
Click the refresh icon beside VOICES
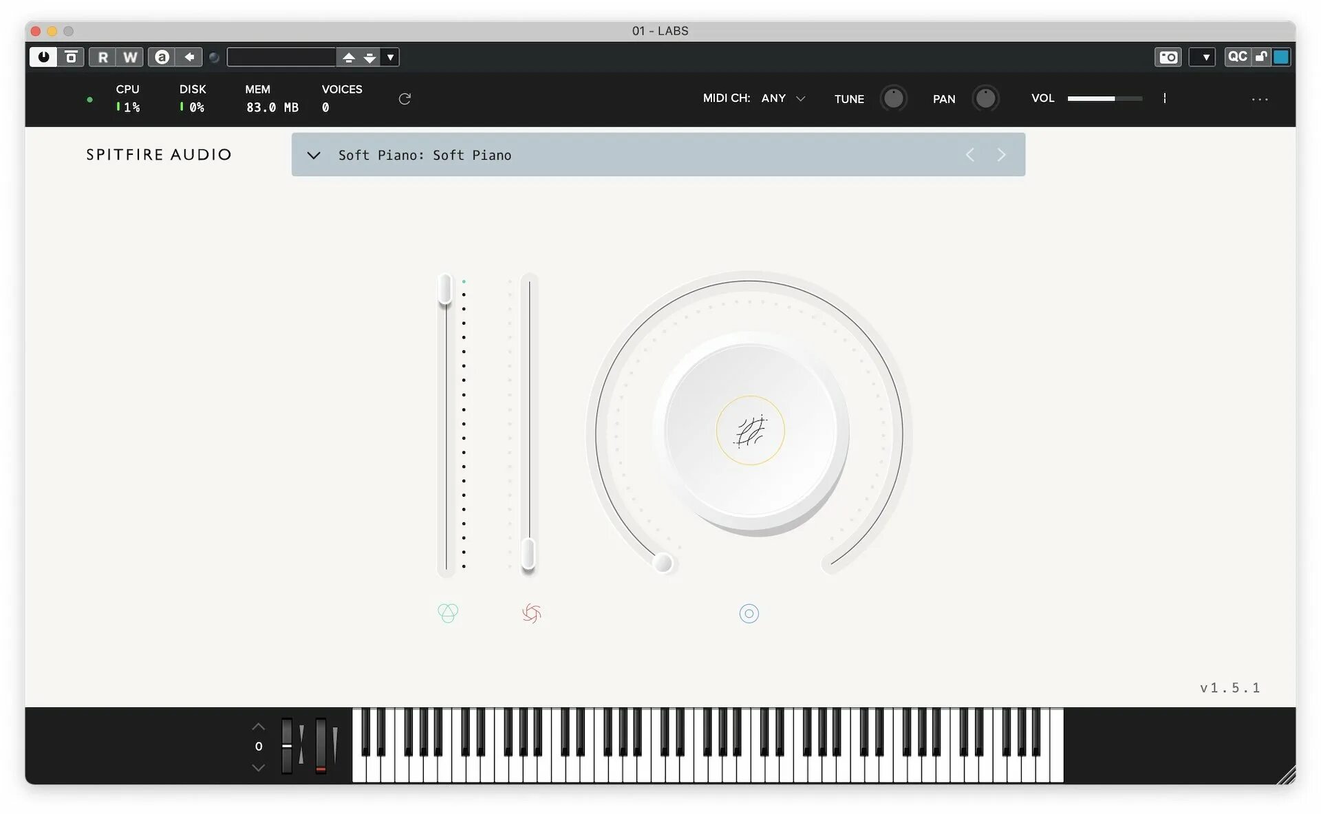pyautogui.click(x=405, y=99)
